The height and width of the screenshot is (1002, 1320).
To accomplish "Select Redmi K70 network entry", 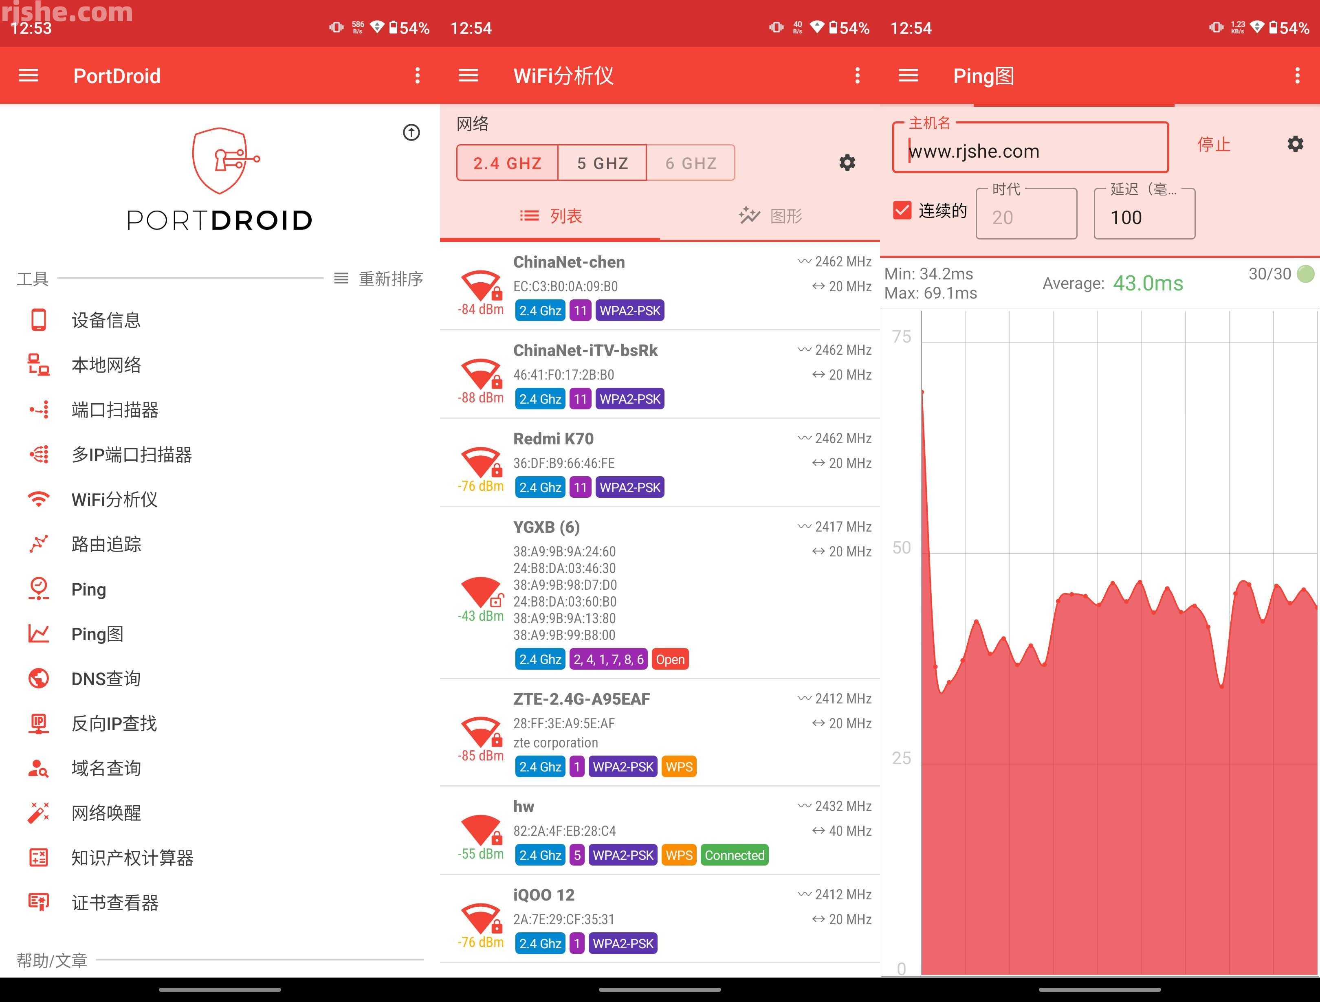I will point(660,462).
